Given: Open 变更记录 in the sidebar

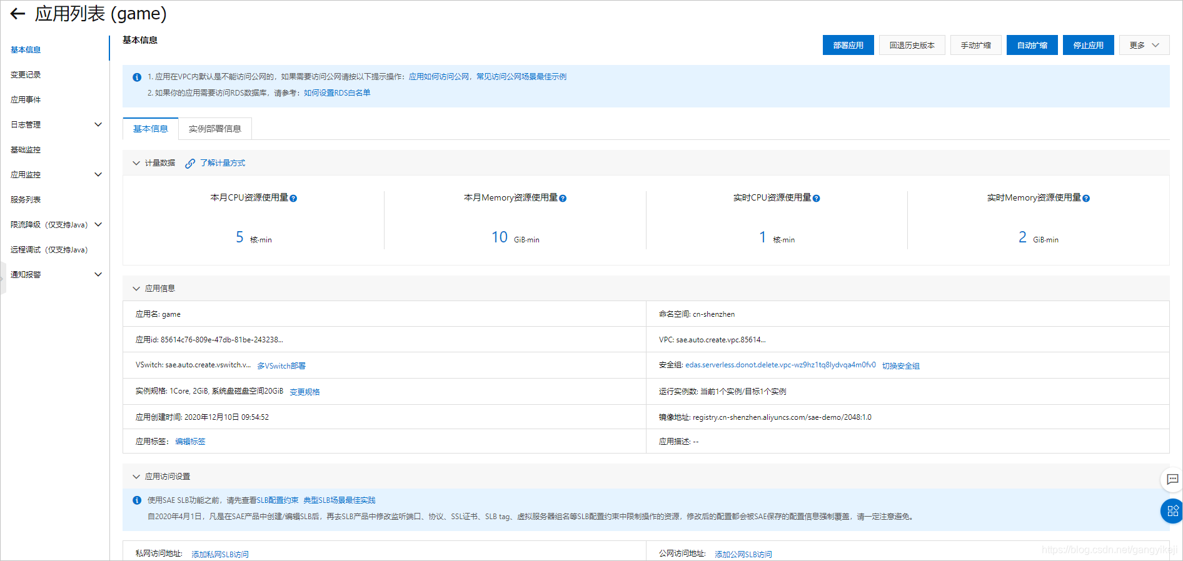Looking at the screenshot, I should click(x=26, y=75).
